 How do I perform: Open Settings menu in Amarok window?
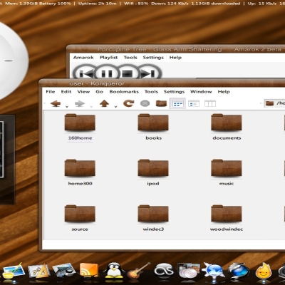tap(153, 58)
